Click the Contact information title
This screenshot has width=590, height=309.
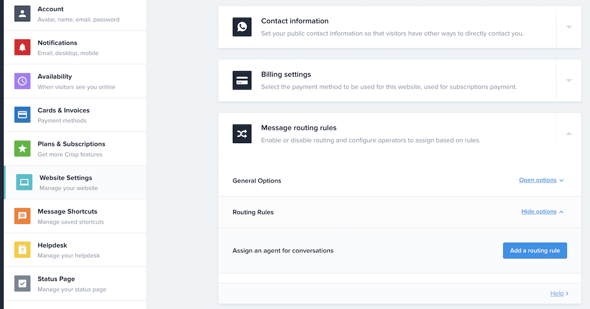point(295,21)
